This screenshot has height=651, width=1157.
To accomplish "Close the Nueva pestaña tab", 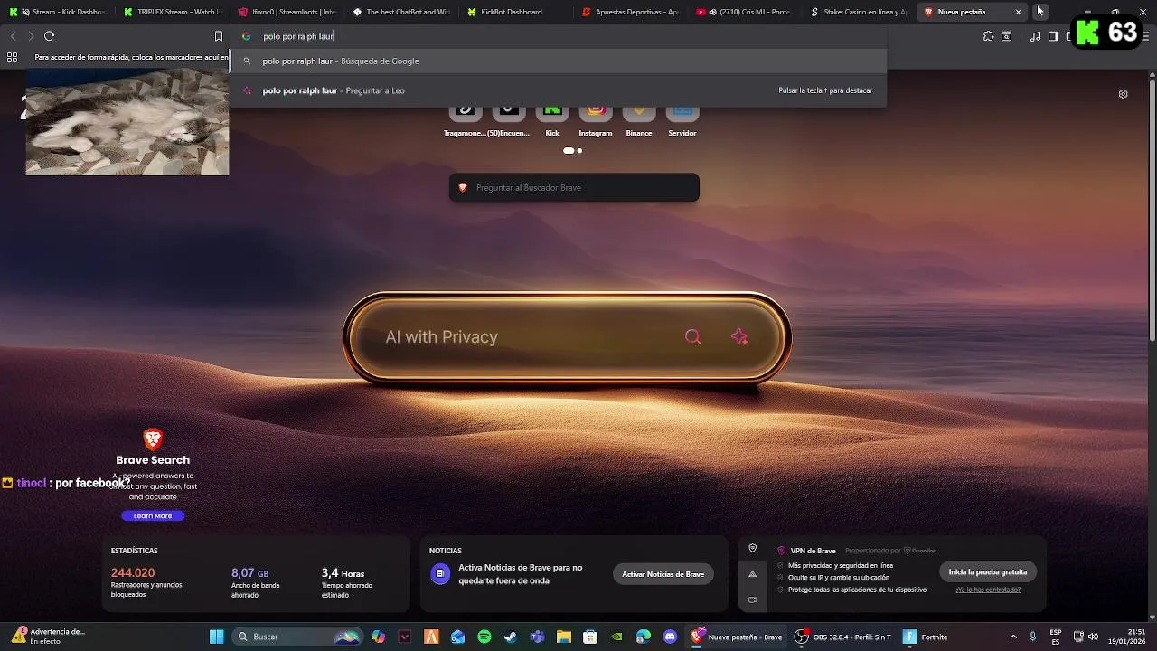I will (1019, 12).
